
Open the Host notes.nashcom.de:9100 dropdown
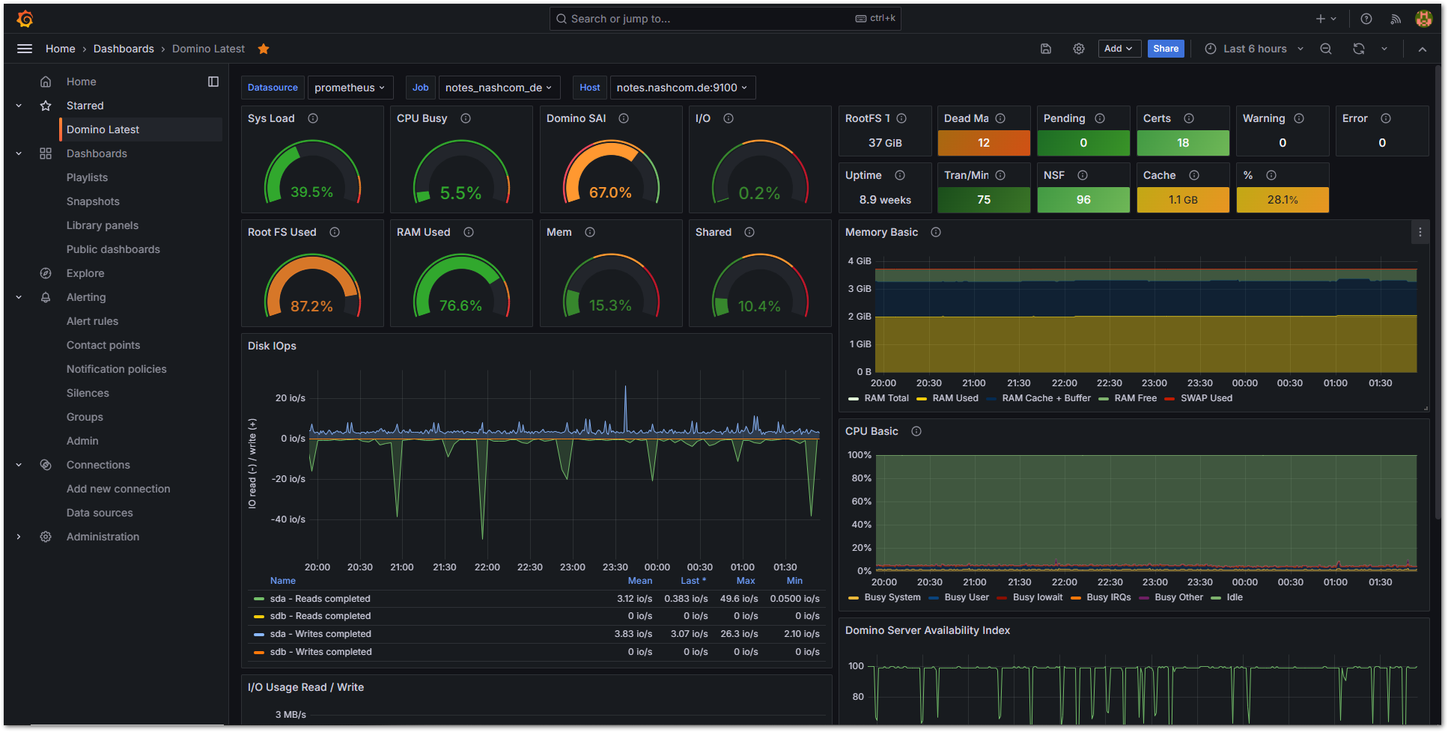[682, 88]
